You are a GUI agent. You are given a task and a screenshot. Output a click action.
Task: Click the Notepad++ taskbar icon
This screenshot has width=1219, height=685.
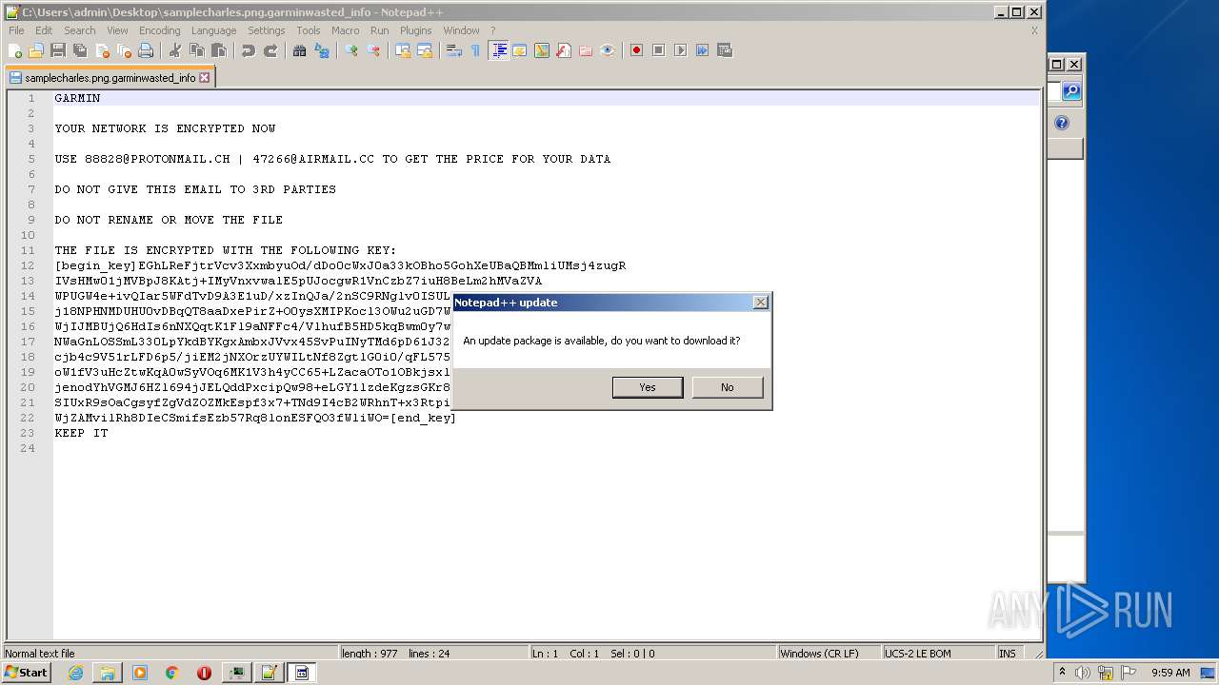[269, 673]
